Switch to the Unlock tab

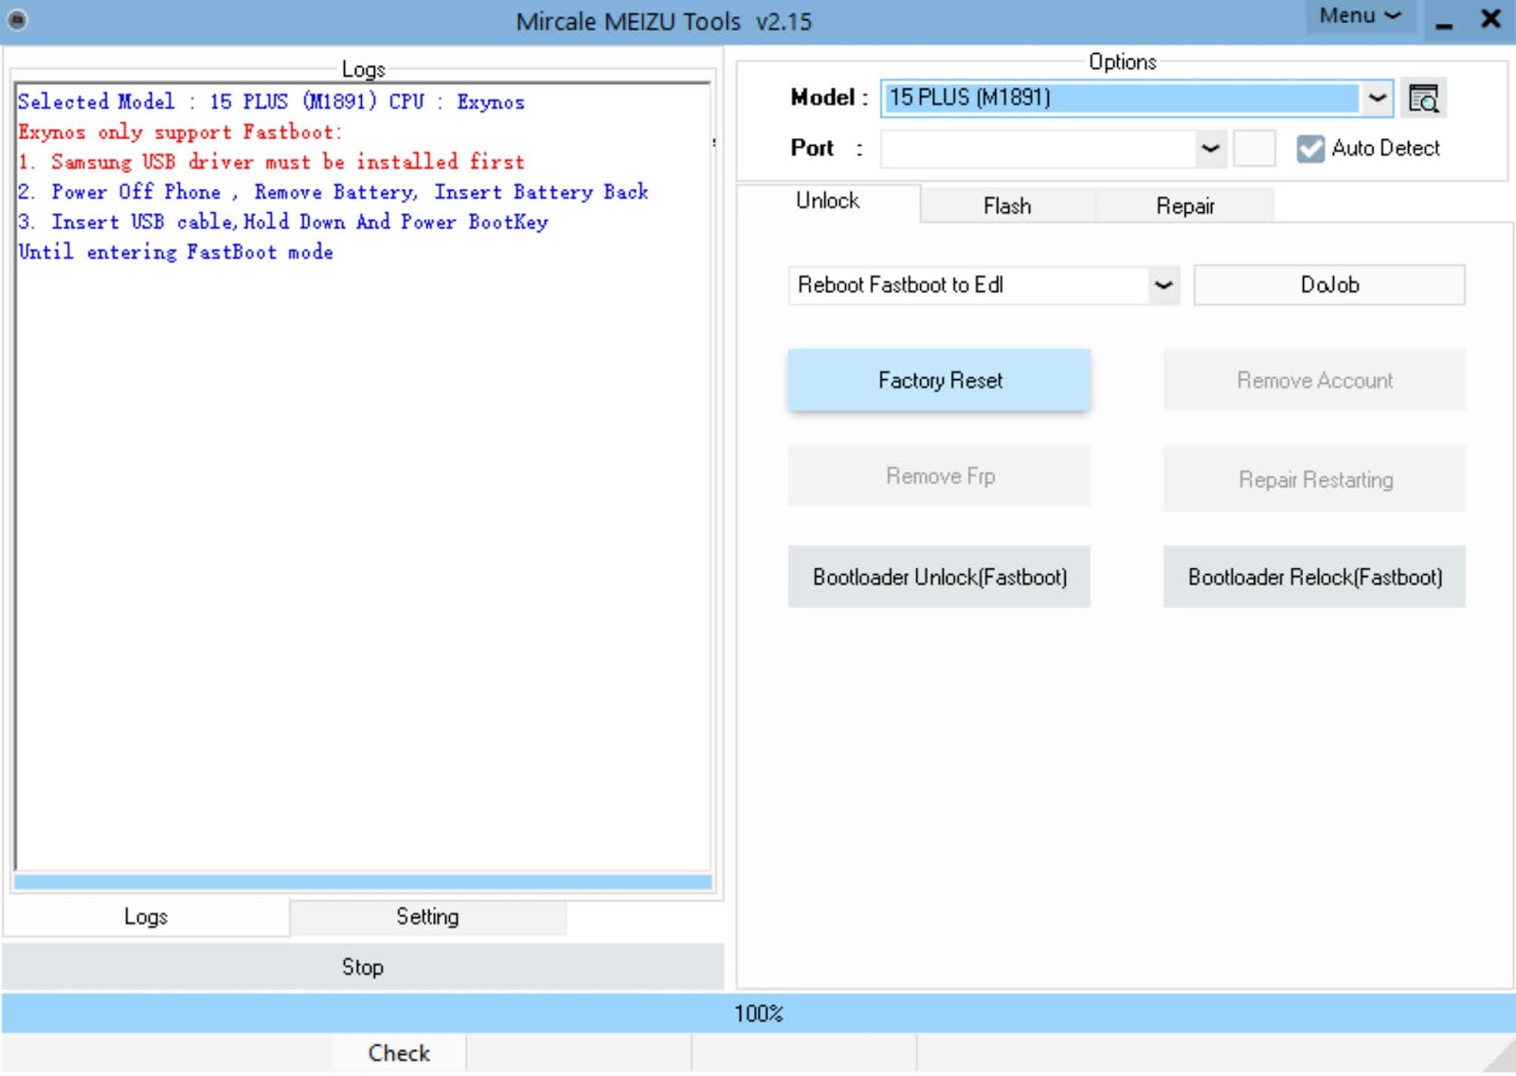coord(827,202)
